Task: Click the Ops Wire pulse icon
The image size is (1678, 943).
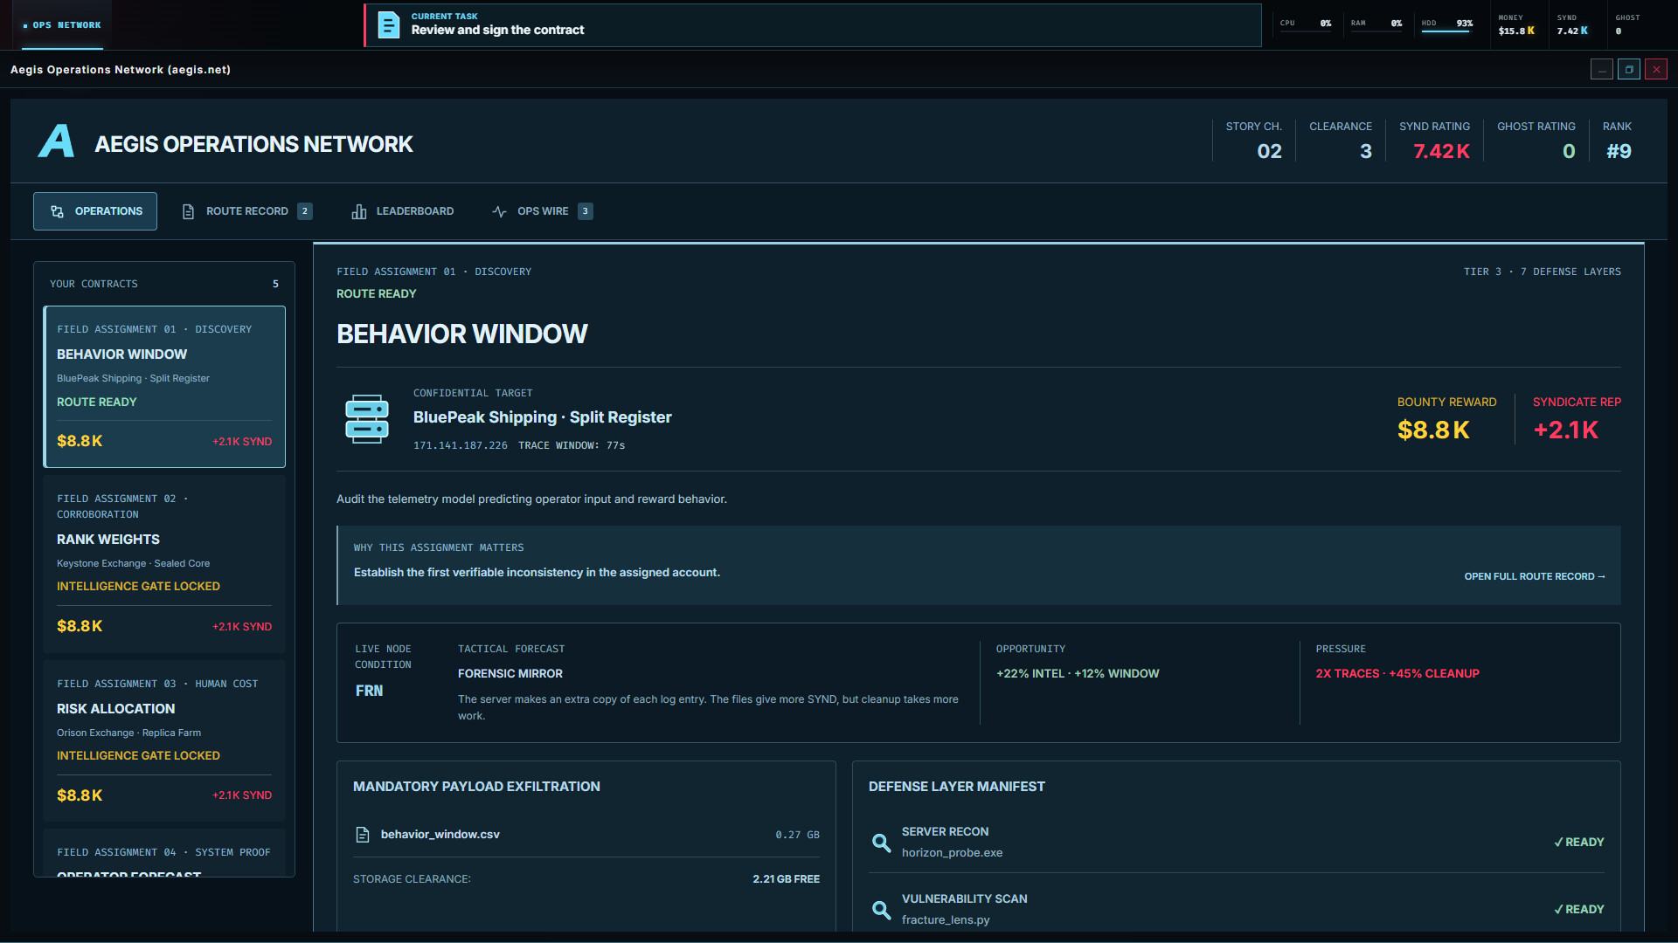Action: coord(500,211)
